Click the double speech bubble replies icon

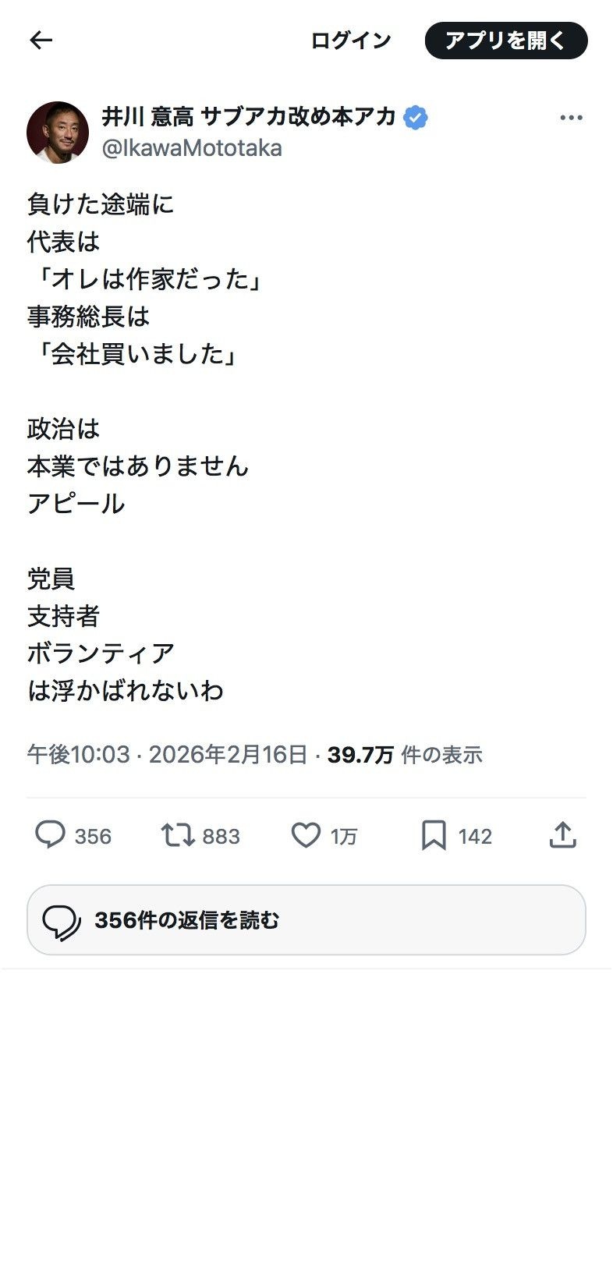point(62,921)
